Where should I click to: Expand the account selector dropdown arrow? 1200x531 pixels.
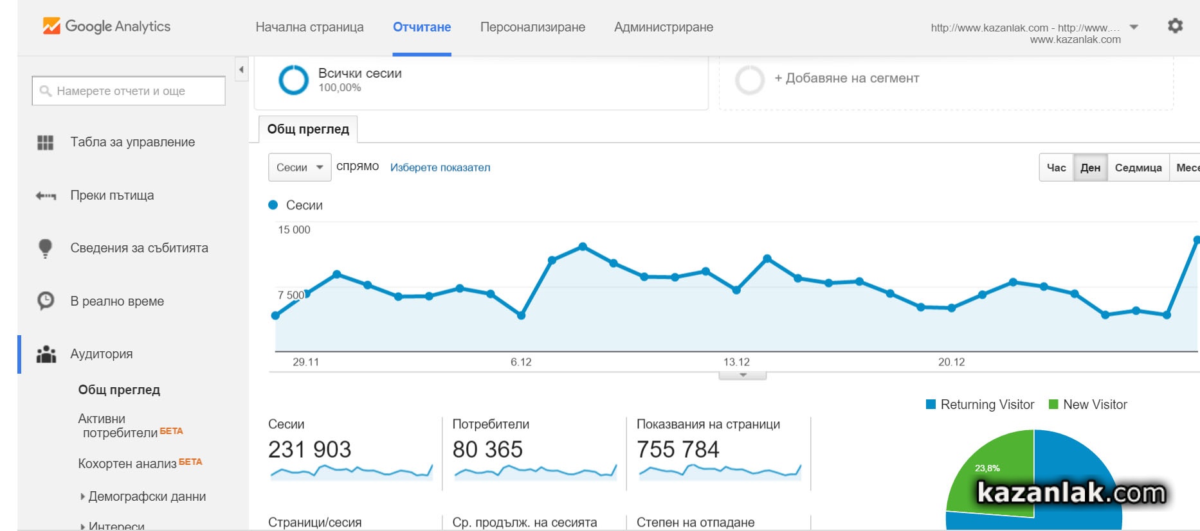[x=1134, y=27]
